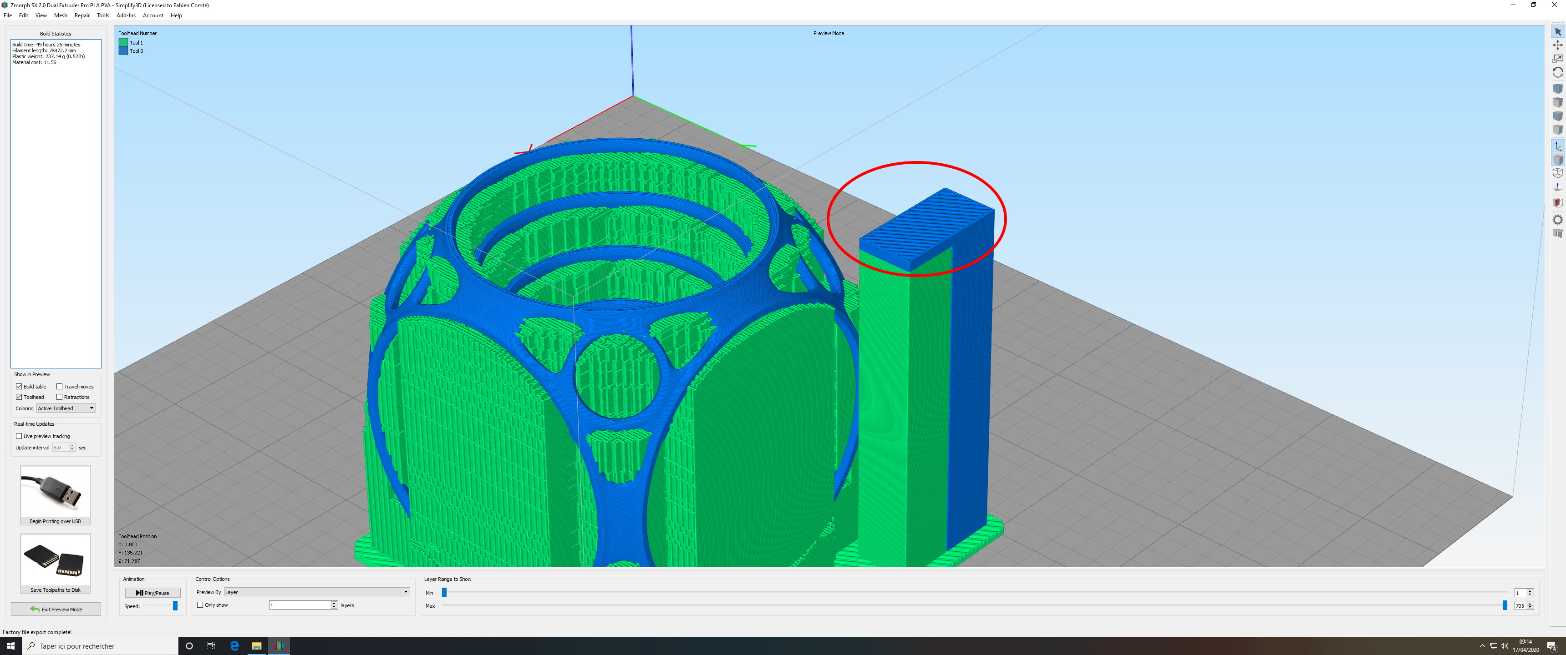
Task: Click the Max layer range slider handle
Action: pyautogui.click(x=1505, y=605)
